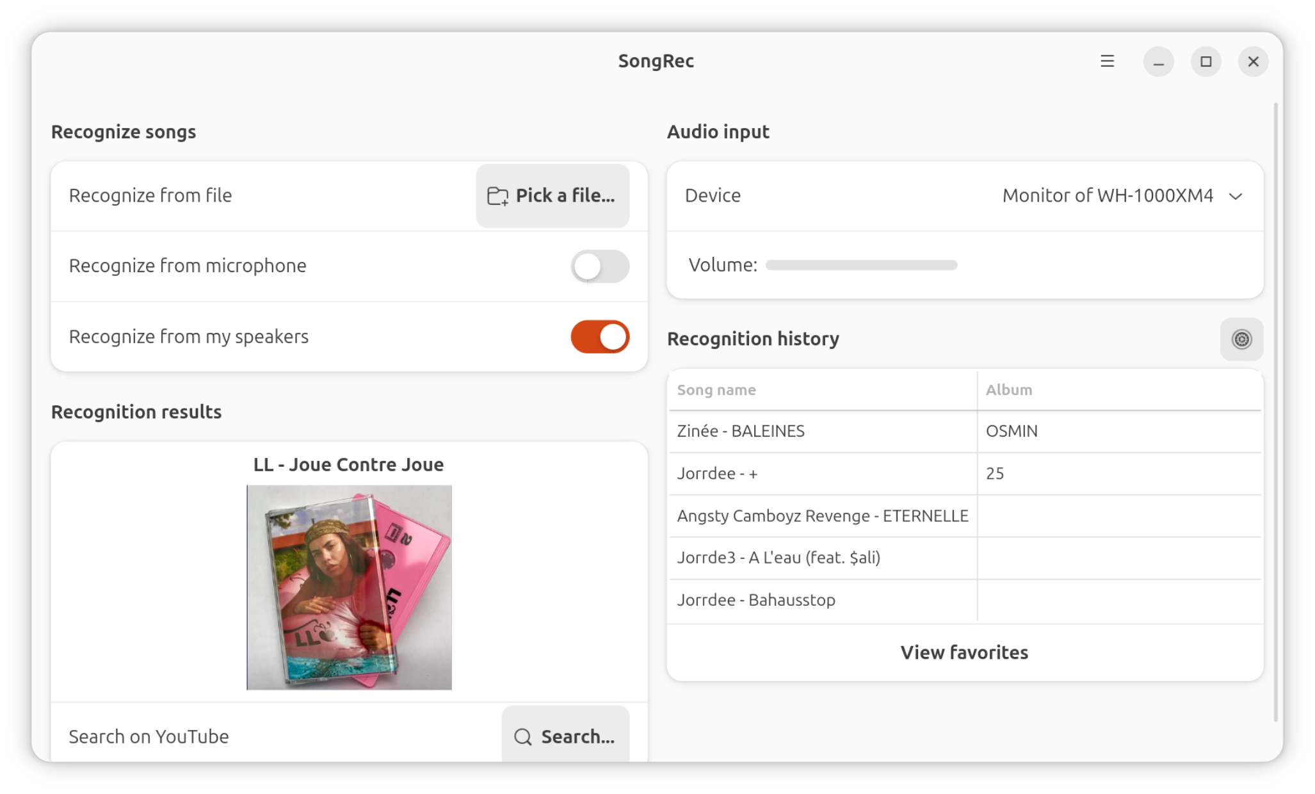Click the folder icon on Pick a file

pyautogui.click(x=497, y=196)
